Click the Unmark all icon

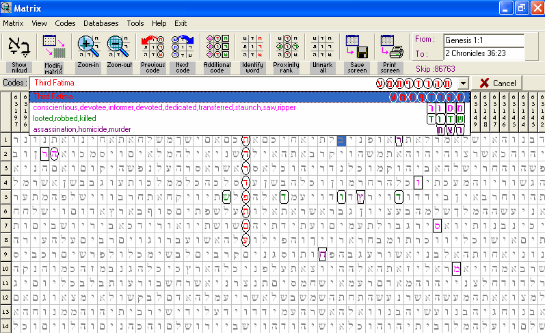click(x=319, y=46)
